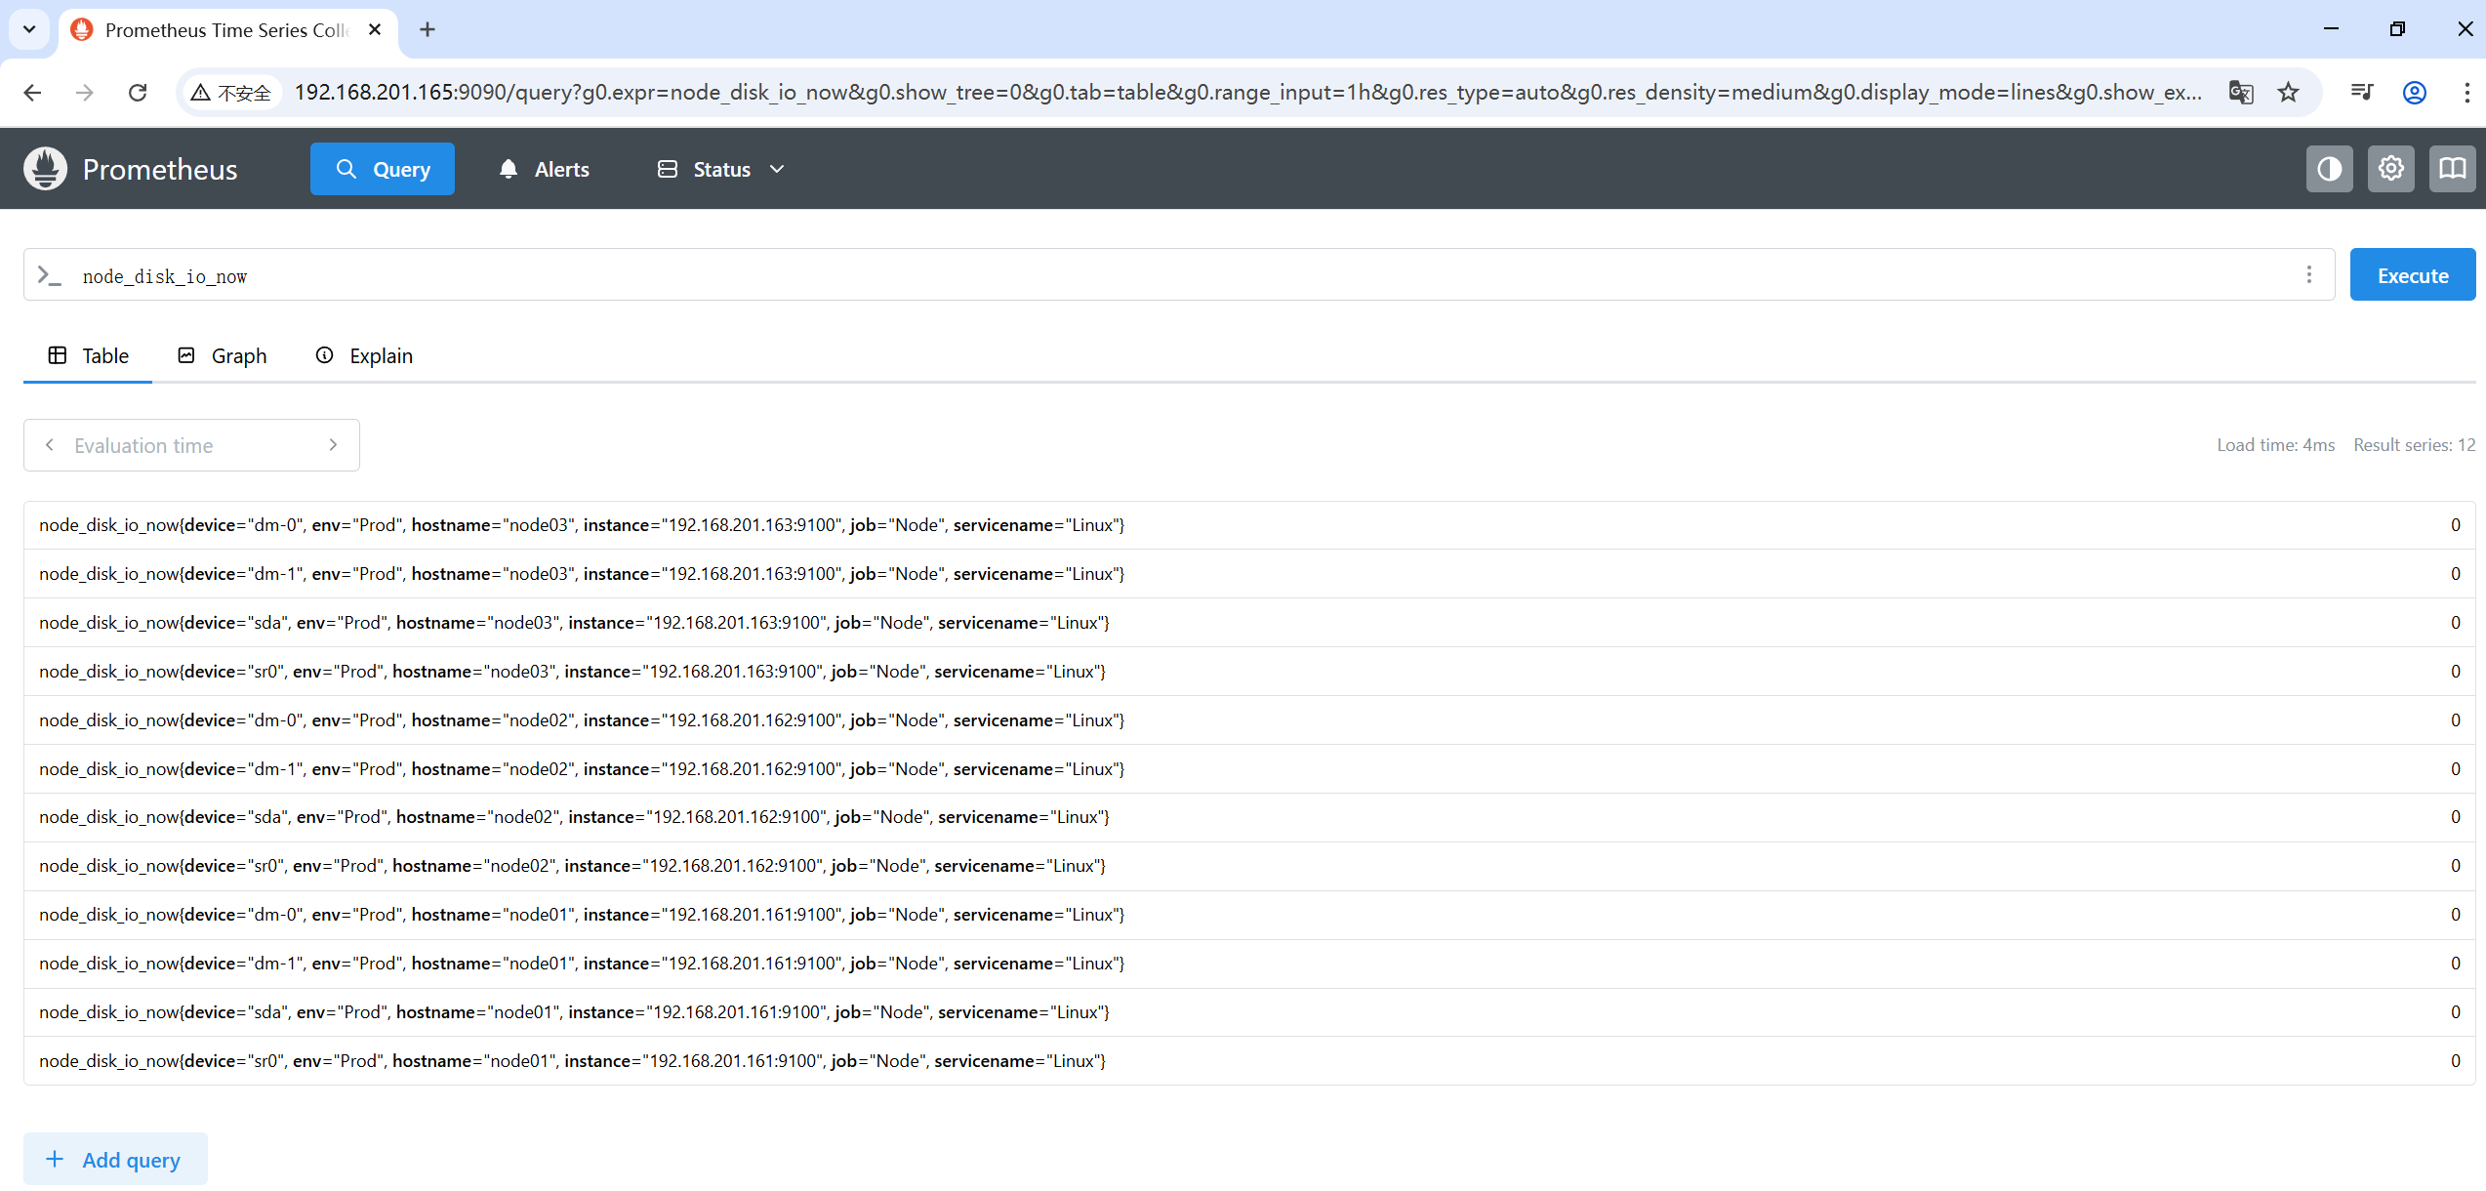Bookmark page with the star icon
Viewport: 2486px width, 1191px height.
point(2288,93)
